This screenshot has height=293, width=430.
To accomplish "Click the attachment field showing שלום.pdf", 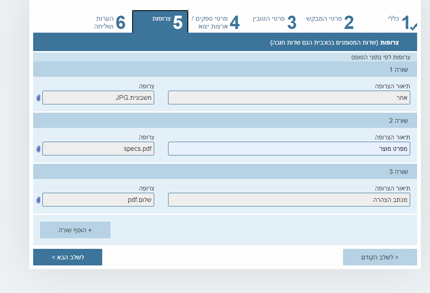I will click(x=98, y=200).
